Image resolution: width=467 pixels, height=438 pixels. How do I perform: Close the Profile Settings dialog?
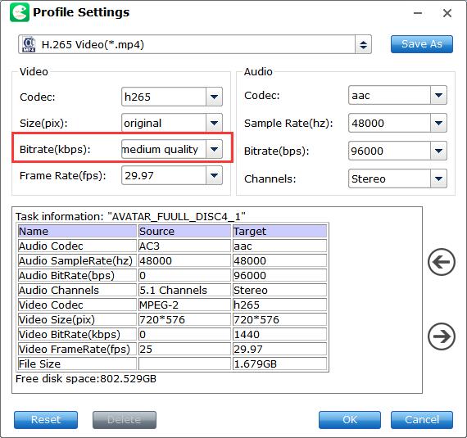pyautogui.click(x=447, y=13)
